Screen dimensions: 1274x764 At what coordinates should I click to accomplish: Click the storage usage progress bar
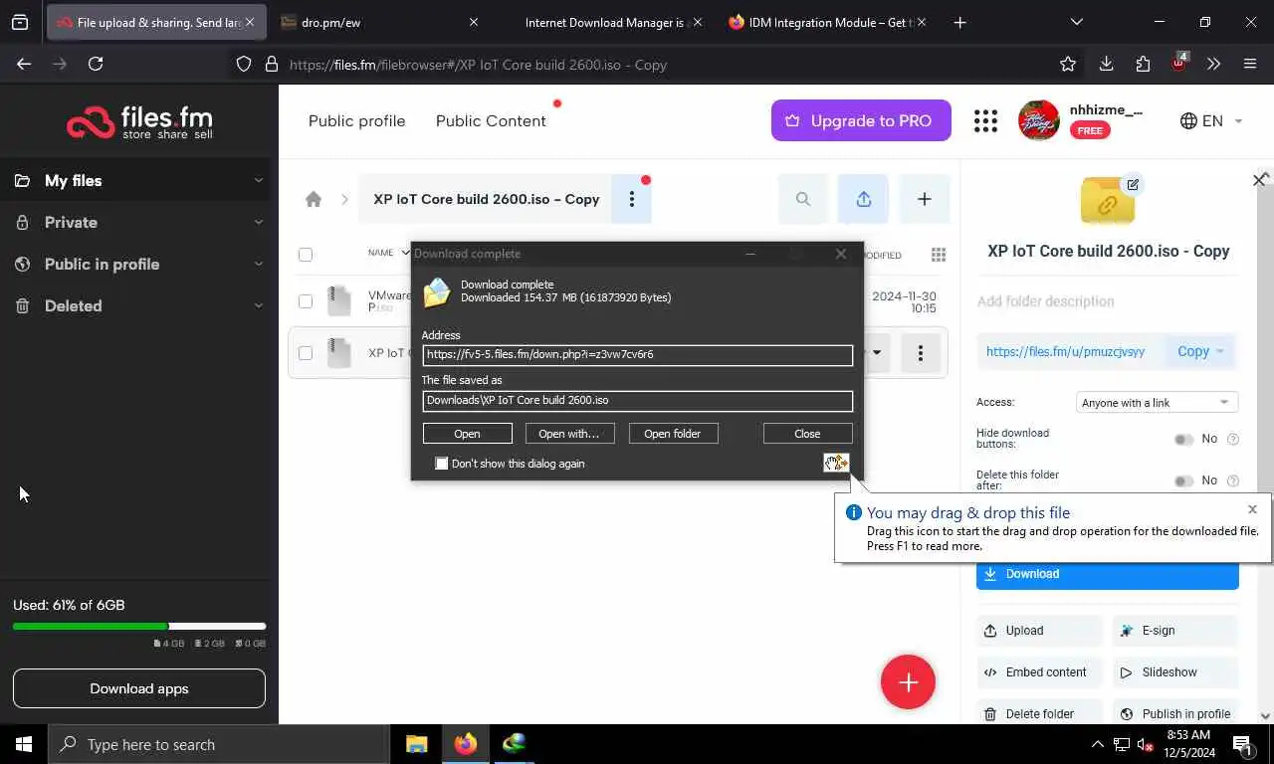point(139,626)
